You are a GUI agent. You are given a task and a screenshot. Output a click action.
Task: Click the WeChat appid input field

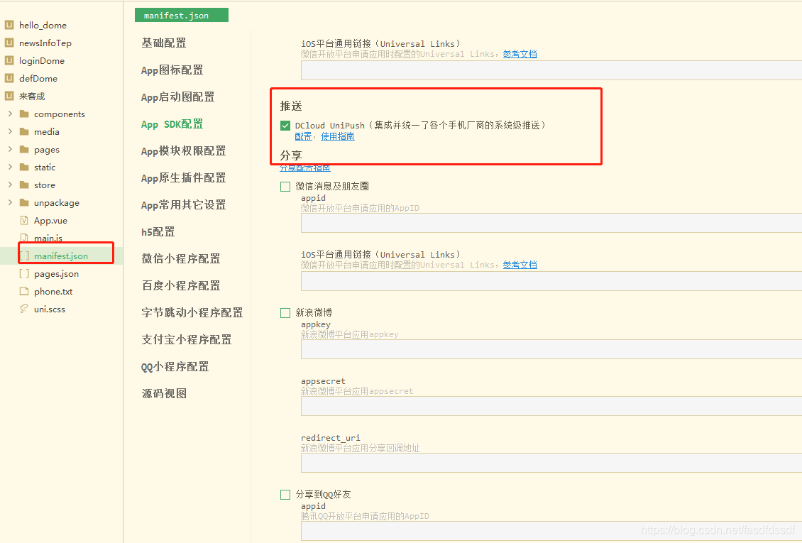pos(551,224)
